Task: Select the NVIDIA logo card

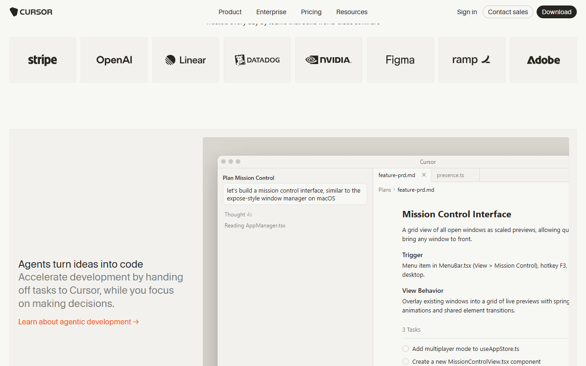Action: 329,60
